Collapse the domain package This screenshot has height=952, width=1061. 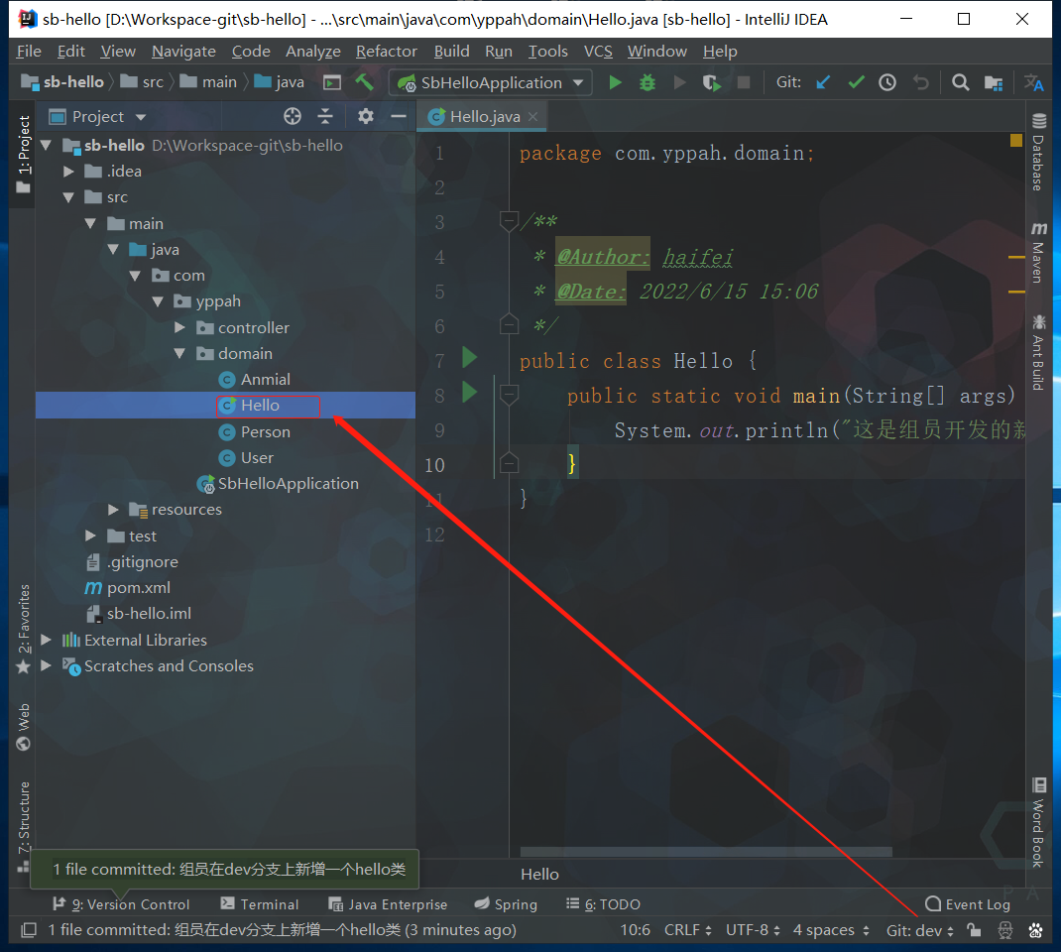coord(179,354)
